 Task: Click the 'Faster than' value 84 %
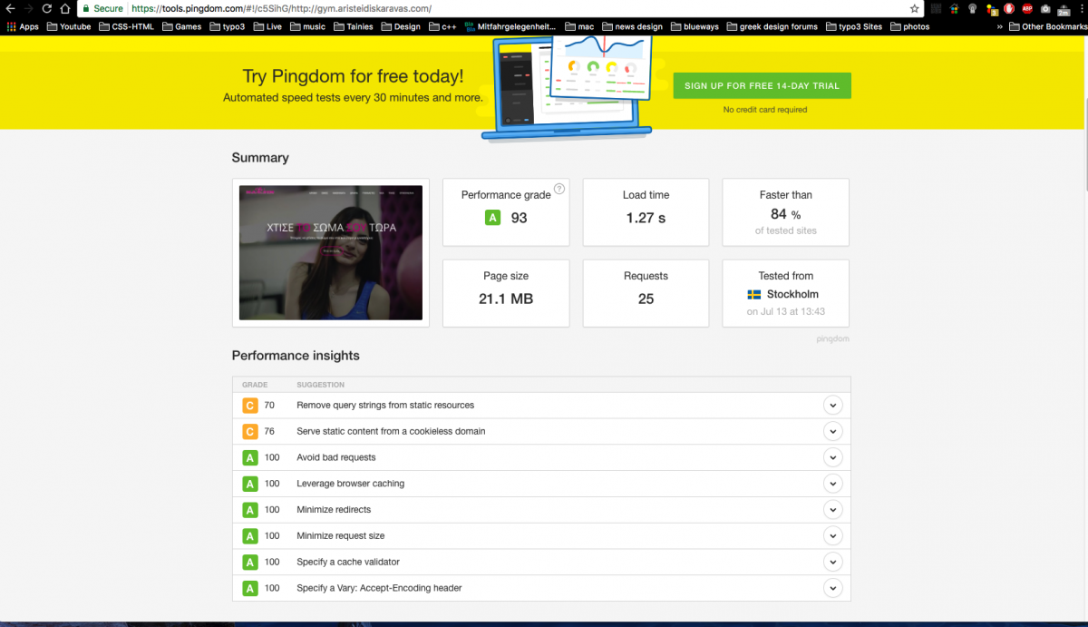(785, 214)
